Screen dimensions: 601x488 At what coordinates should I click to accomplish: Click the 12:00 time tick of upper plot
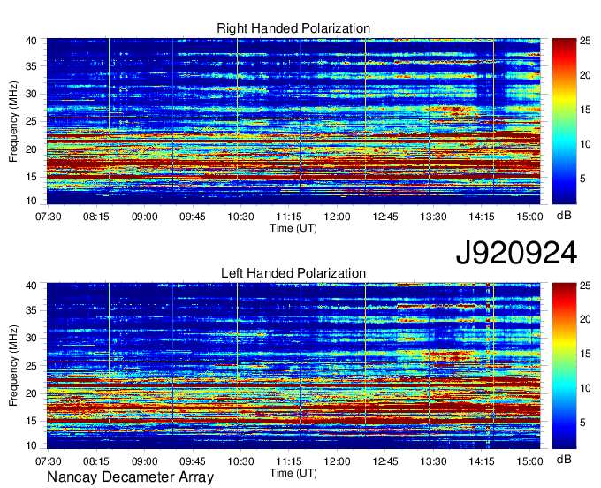pos(337,217)
